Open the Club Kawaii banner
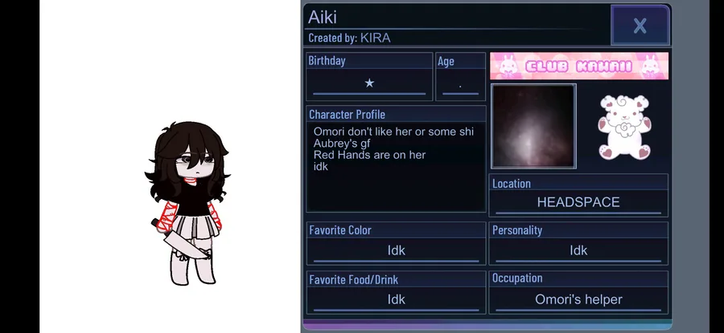The image size is (724, 333). (579, 66)
